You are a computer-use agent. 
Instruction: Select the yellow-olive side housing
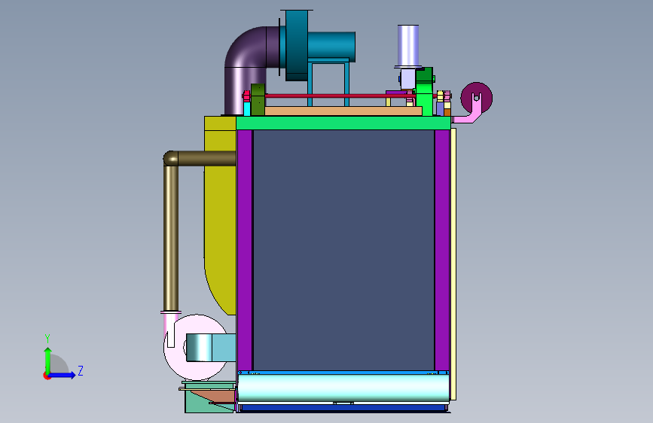220,217
